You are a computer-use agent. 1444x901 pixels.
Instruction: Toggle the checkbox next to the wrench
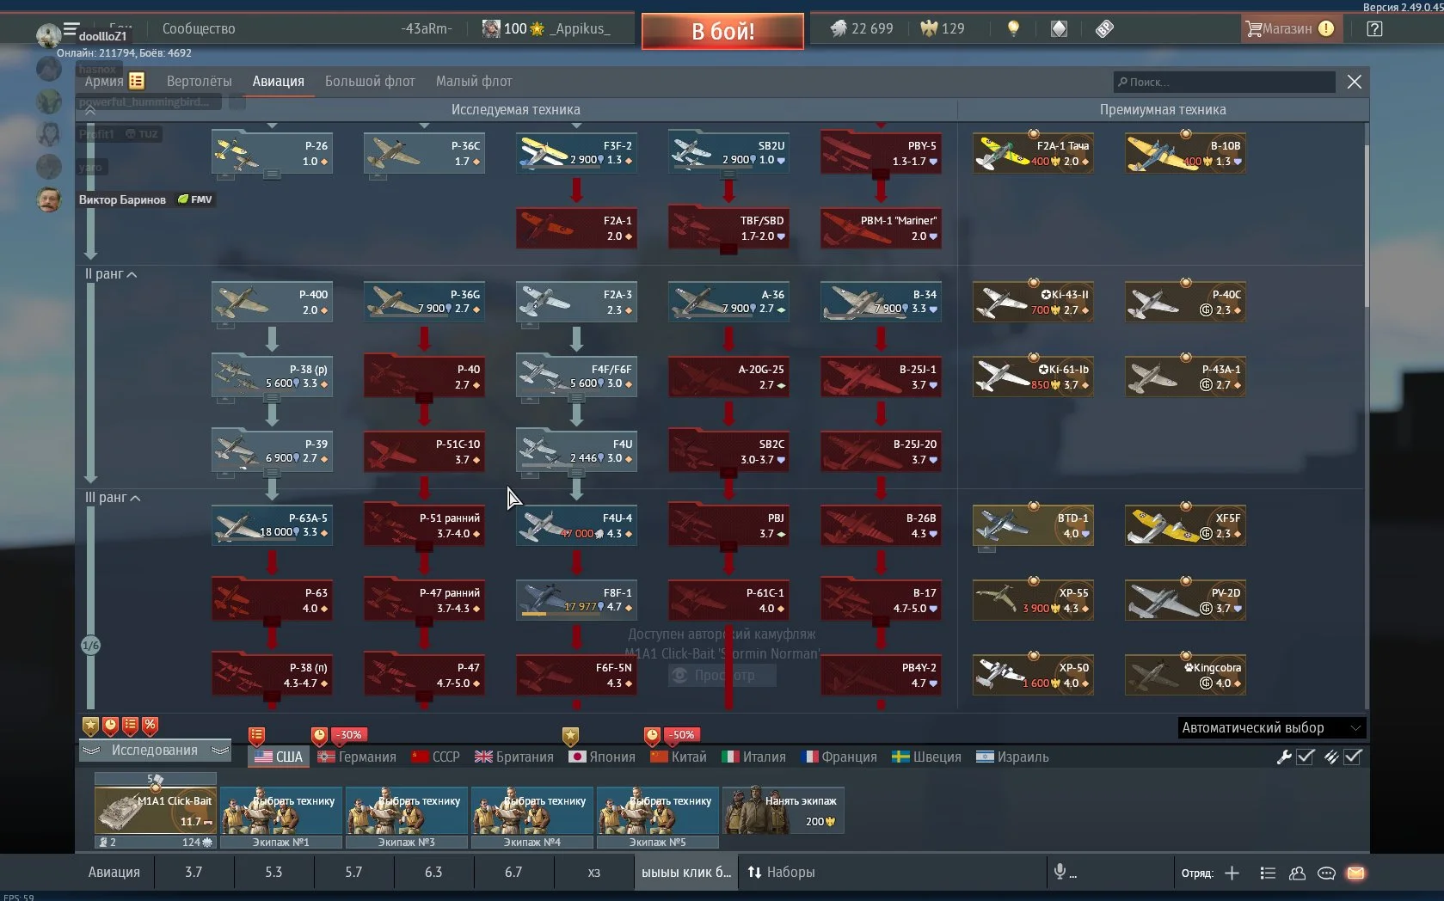(x=1306, y=757)
